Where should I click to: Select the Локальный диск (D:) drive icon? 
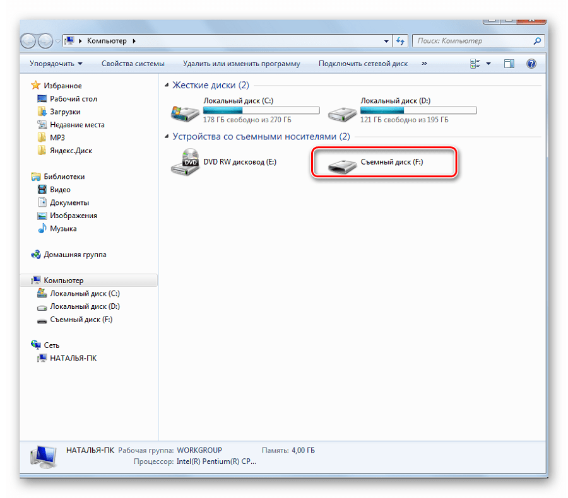click(342, 114)
